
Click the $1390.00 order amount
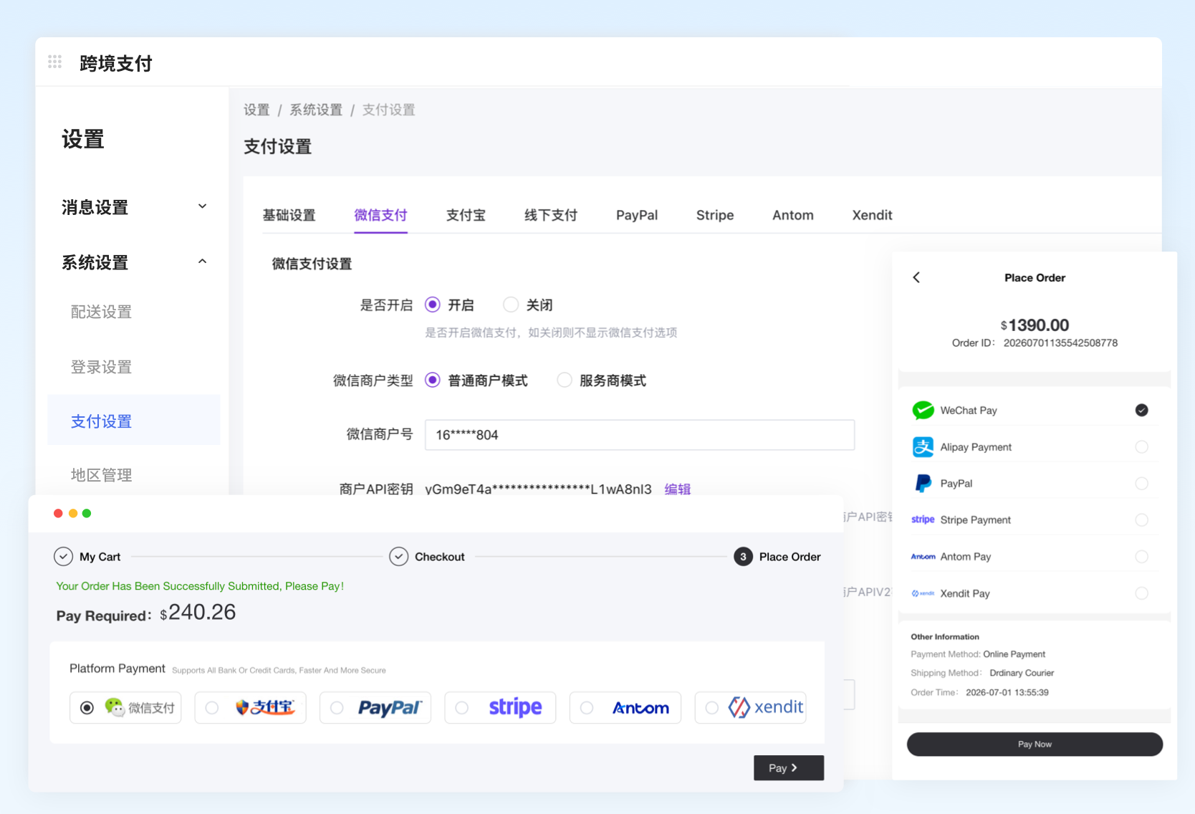point(1035,325)
